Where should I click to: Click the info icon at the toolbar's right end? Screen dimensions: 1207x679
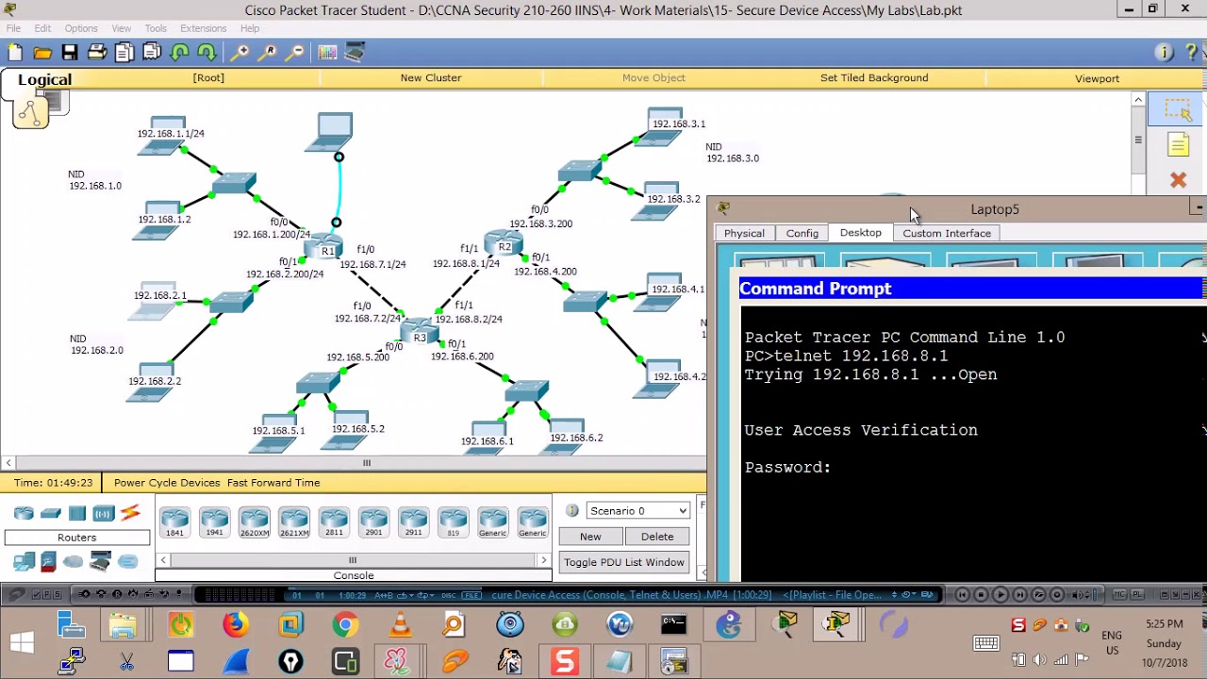point(1164,53)
